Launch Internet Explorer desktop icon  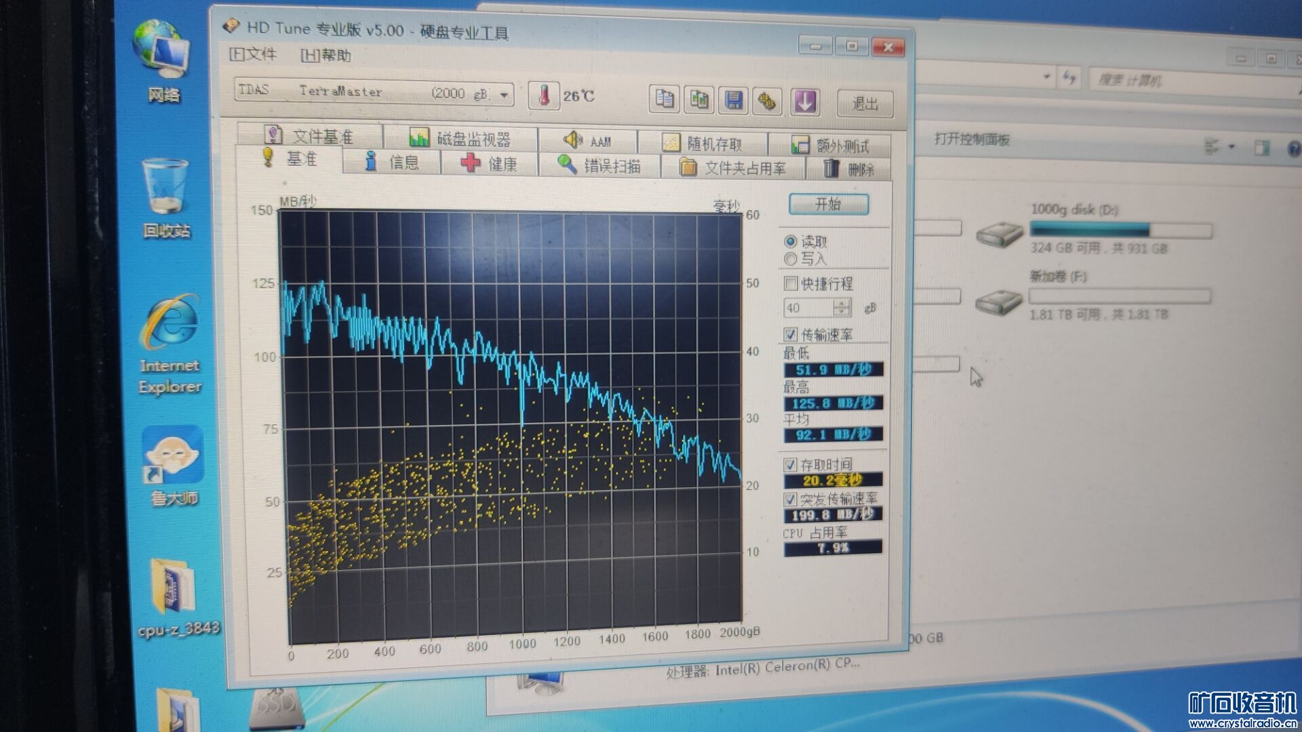170,344
